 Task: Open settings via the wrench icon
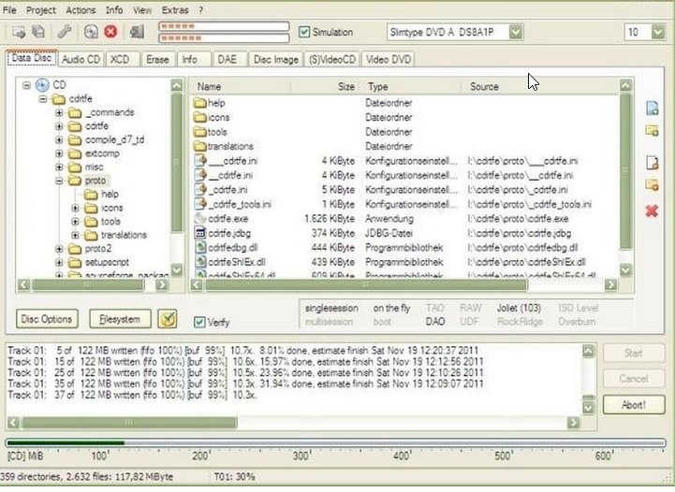pyautogui.click(x=65, y=32)
